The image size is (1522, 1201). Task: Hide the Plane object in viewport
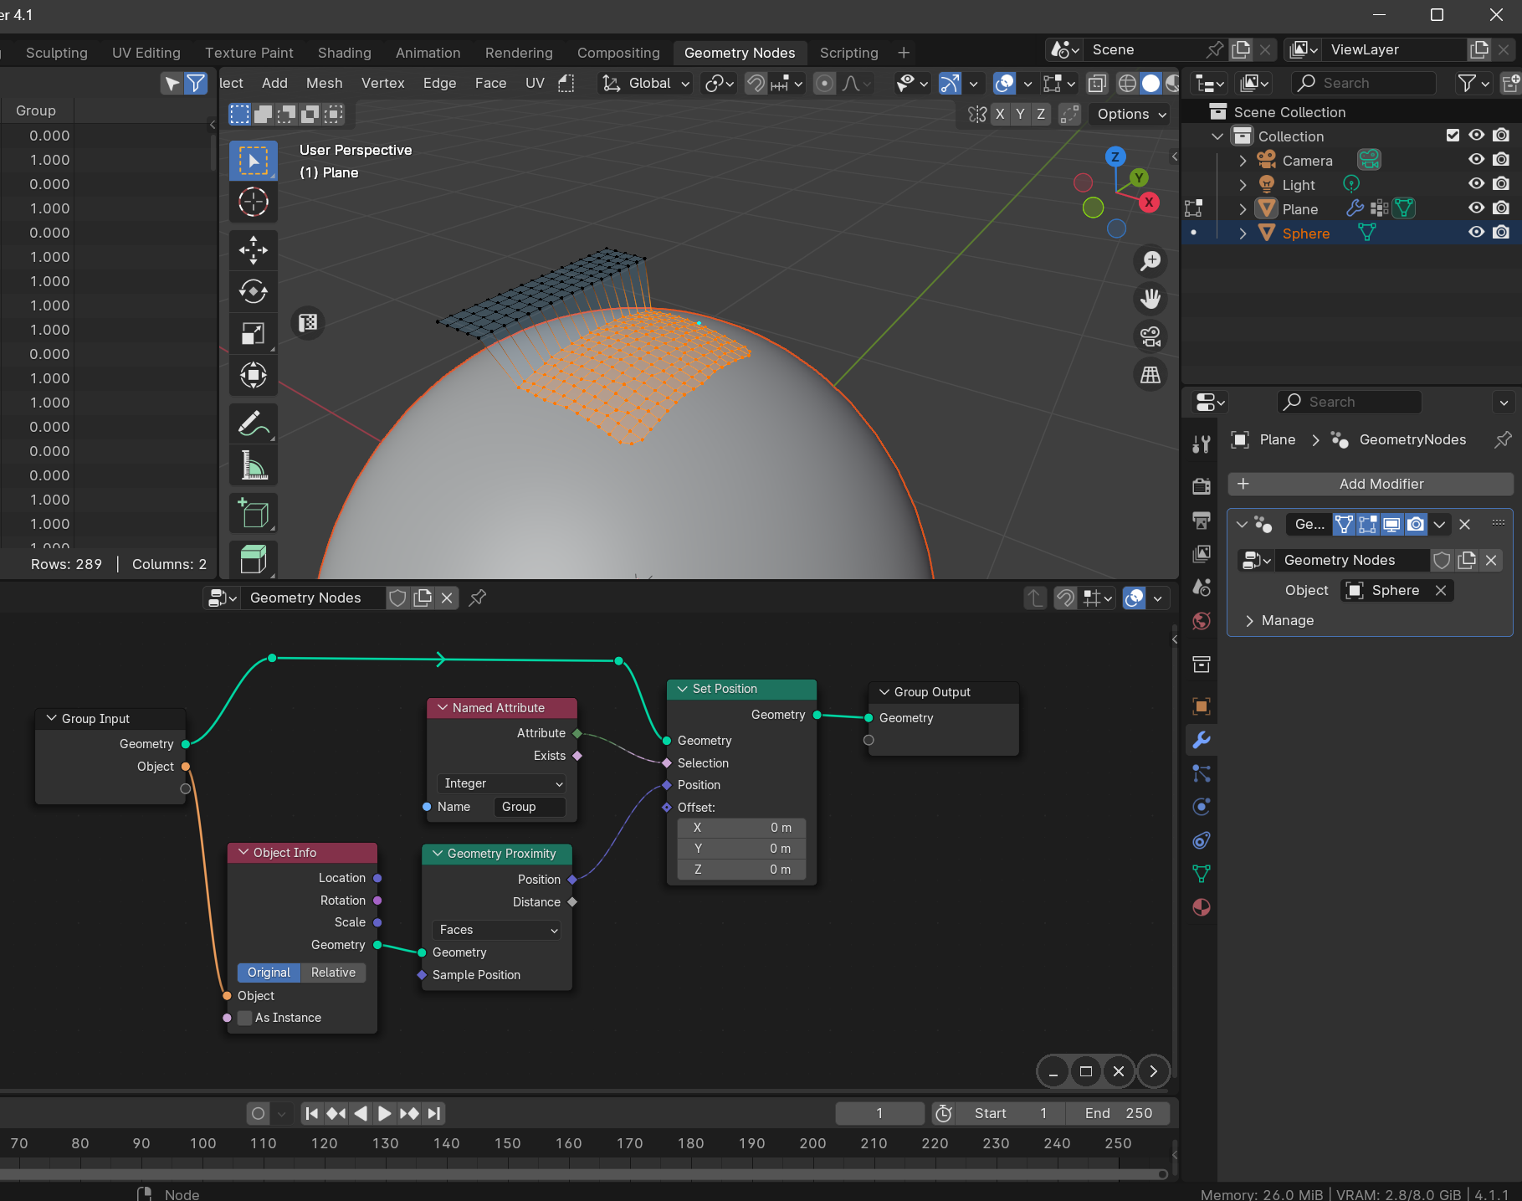tap(1477, 208)
